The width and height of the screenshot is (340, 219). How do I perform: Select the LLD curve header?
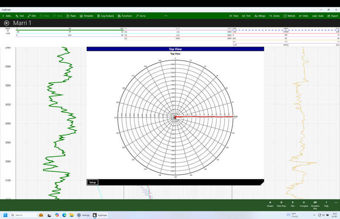click(178, 35)
